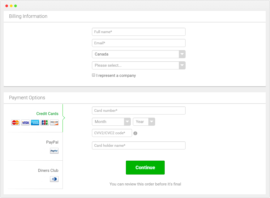Viewport: 270px width, 198px height.
Task: Click the MasterCard logo icon
Action: pos(16,122)
